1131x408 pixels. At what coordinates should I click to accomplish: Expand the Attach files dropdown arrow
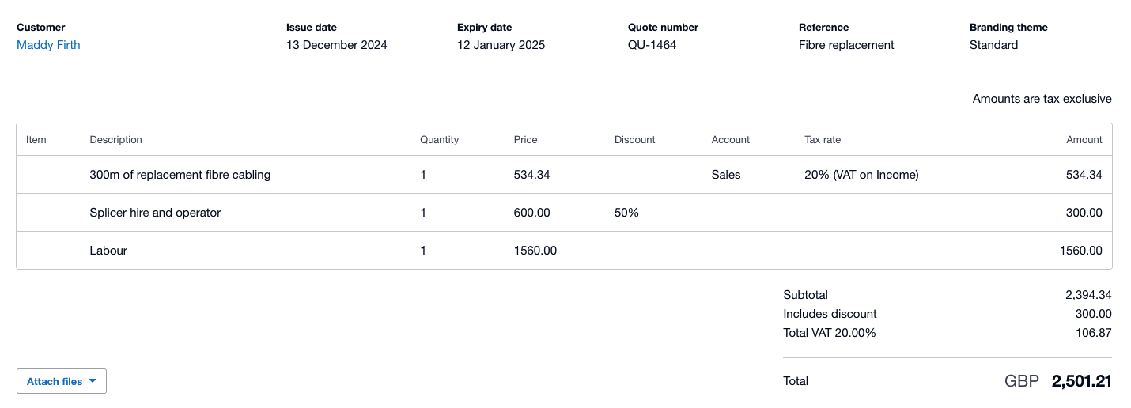point(93,381)
